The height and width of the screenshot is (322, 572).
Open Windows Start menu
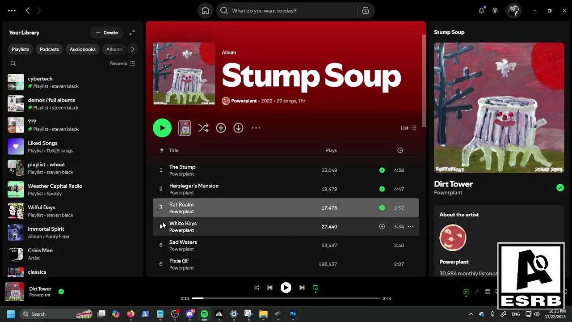[x=11, y=314]
